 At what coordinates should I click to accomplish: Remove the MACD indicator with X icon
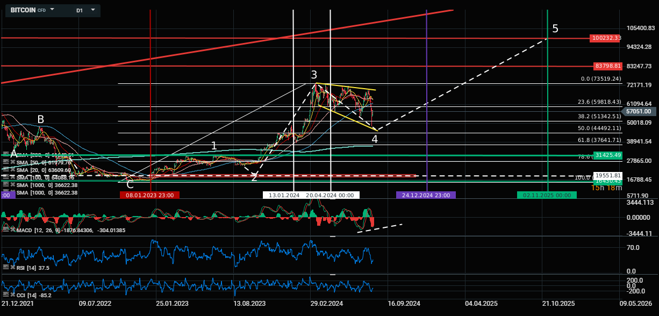pos(11,229)
